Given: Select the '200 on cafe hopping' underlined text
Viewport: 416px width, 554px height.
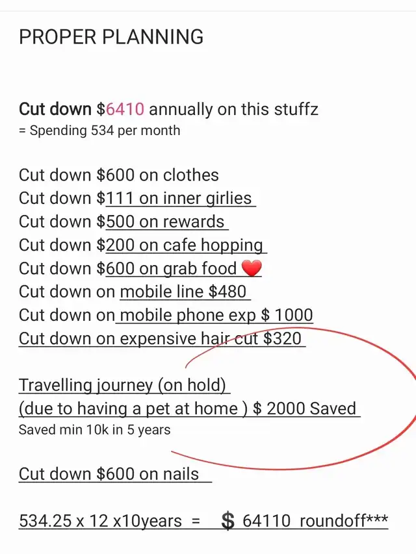Looking at the screenshot, I should [x=185, y=245].
